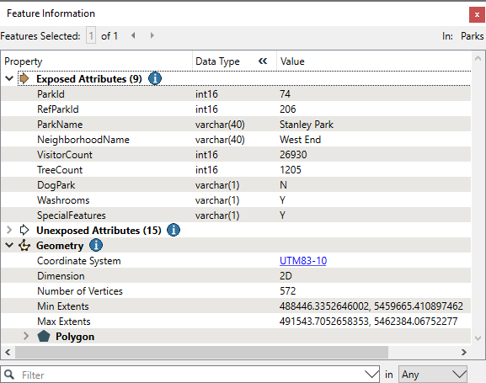Expand the Polygon geometry node

[26, 336]
